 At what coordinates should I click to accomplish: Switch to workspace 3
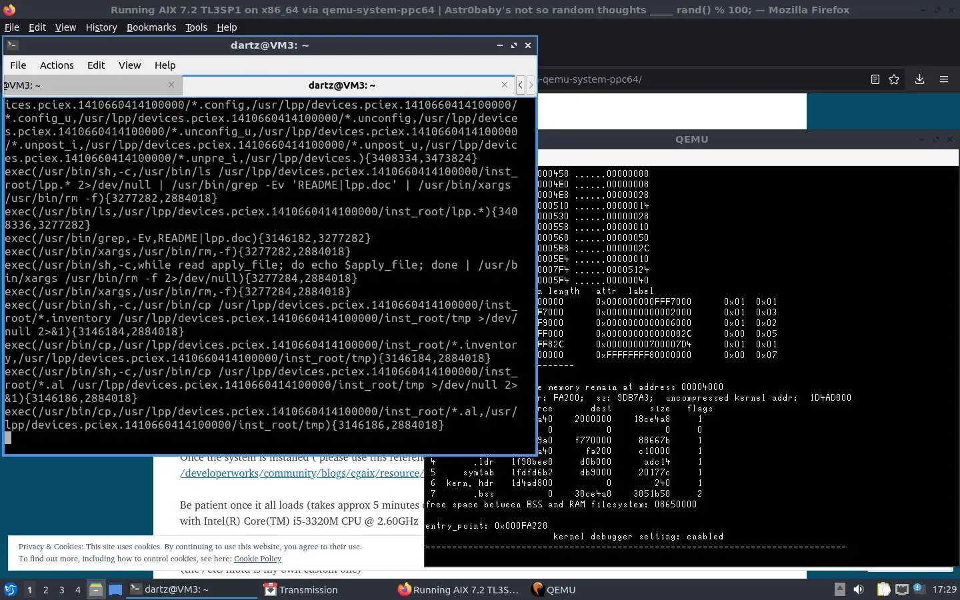[x=62, y=590]
